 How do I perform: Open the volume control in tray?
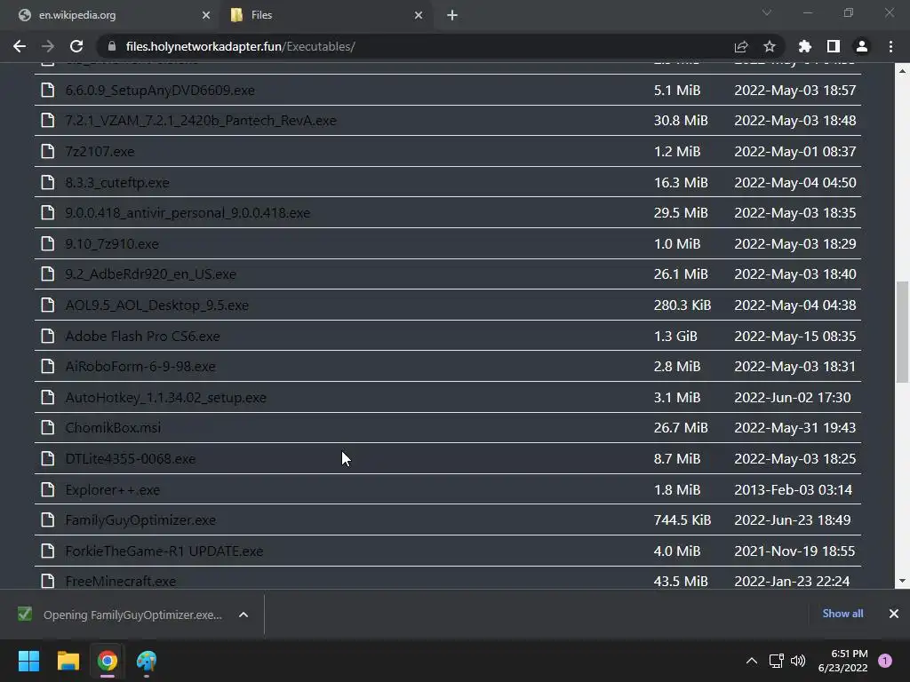(798, 661)
